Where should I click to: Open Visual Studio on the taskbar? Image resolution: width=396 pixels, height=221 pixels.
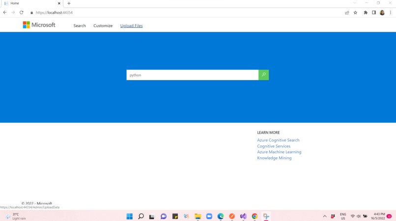(243, 217)
